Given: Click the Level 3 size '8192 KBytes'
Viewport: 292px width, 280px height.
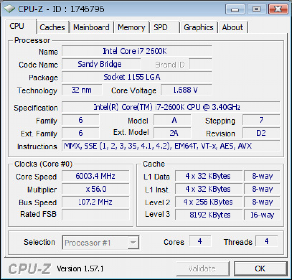Looking at the screenshot, I should pos(209,215).
